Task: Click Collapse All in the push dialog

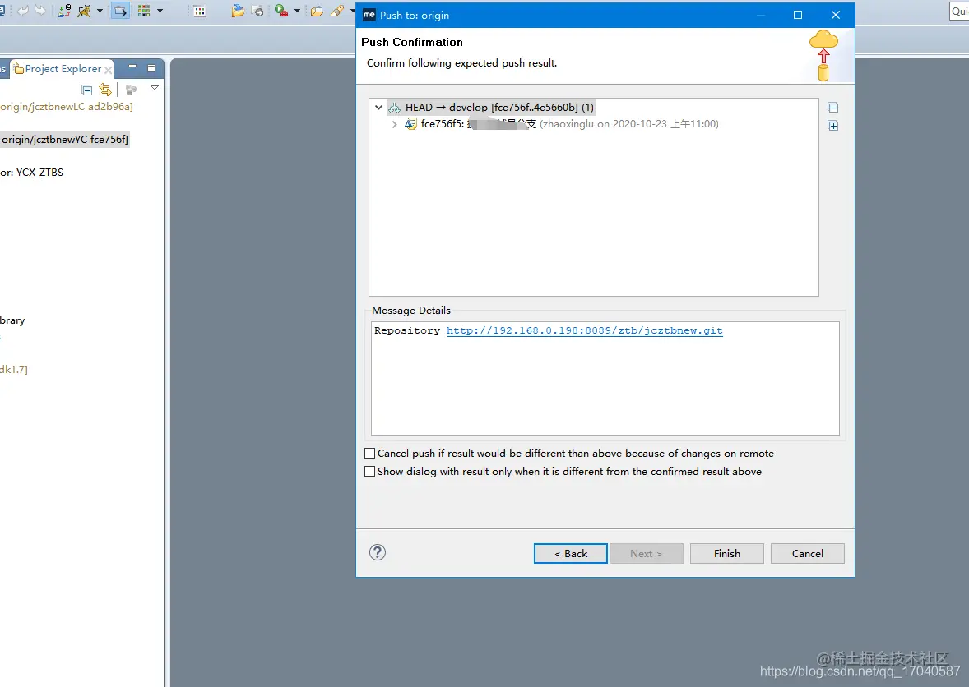Action: (833, 108)
